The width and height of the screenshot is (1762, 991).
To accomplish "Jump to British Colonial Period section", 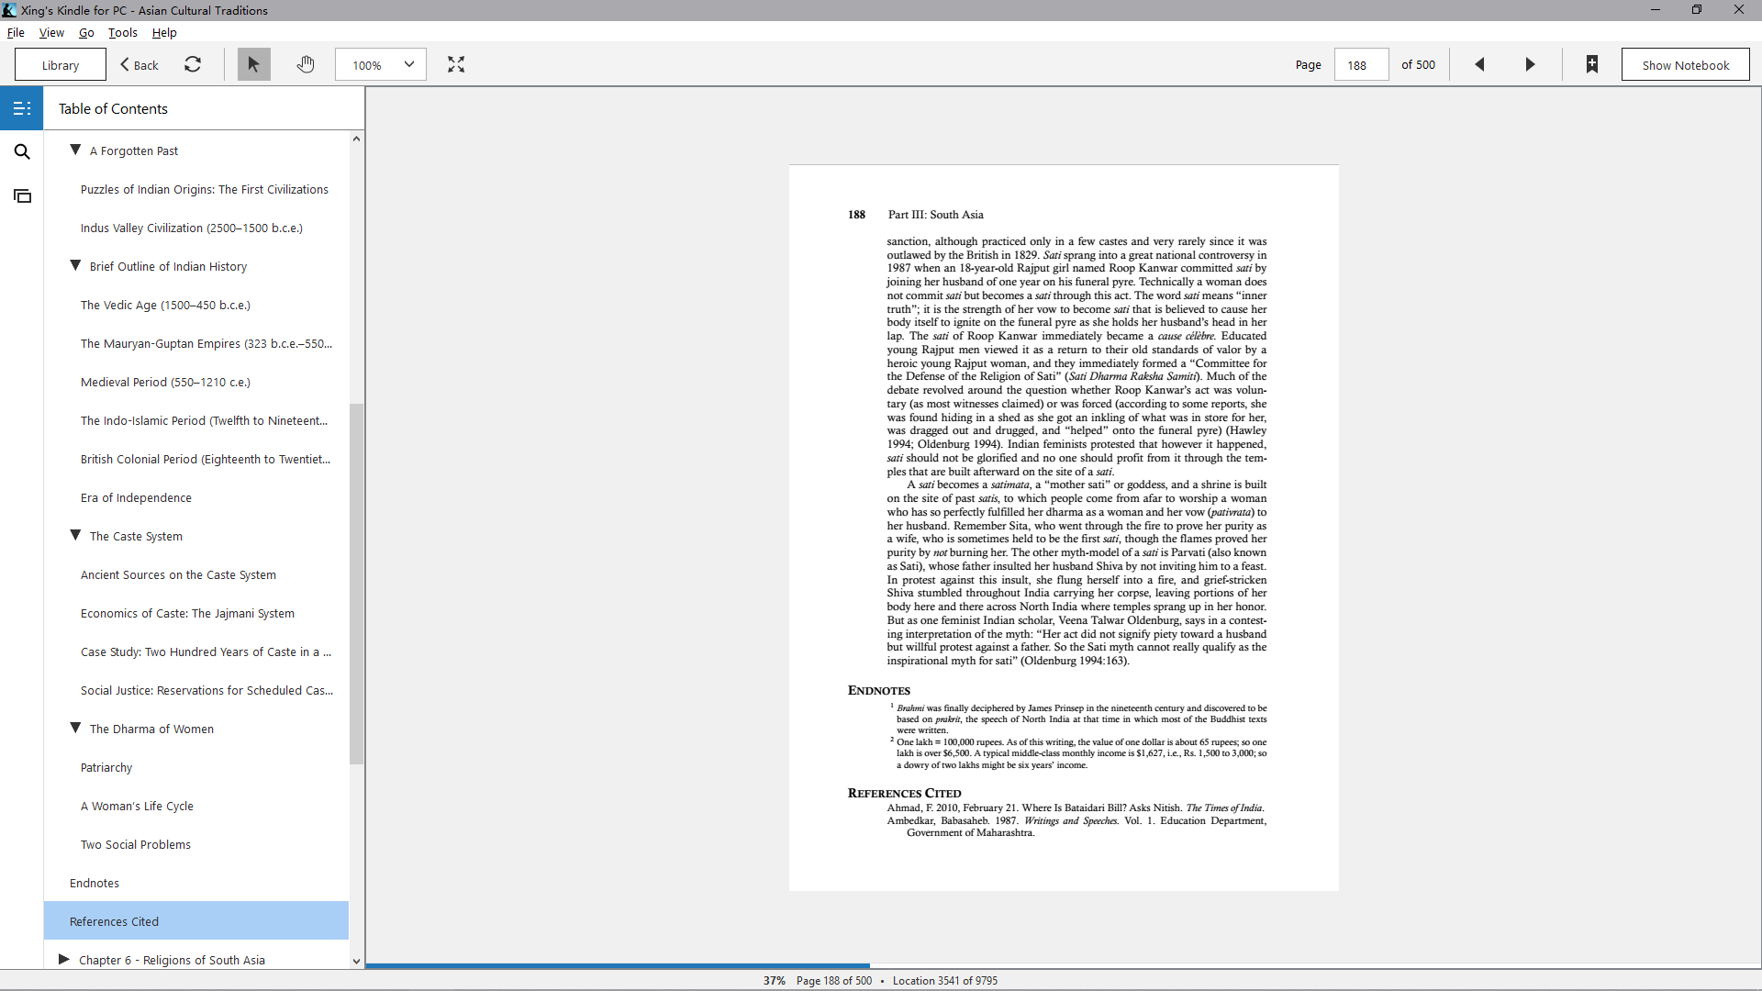I will 206,459.
